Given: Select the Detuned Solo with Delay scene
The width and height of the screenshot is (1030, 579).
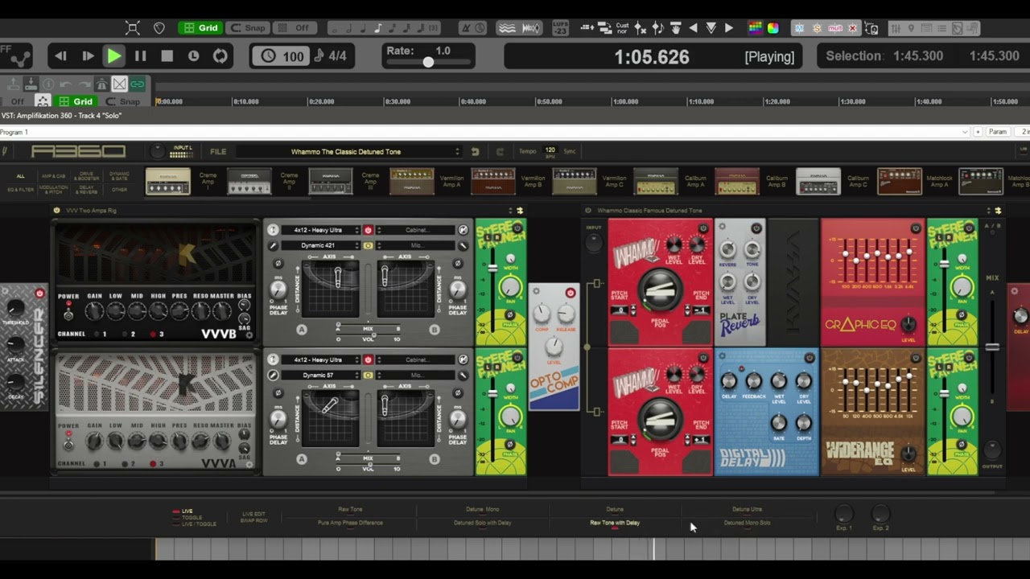Looking at the screenshot, I should pos(482,523).
